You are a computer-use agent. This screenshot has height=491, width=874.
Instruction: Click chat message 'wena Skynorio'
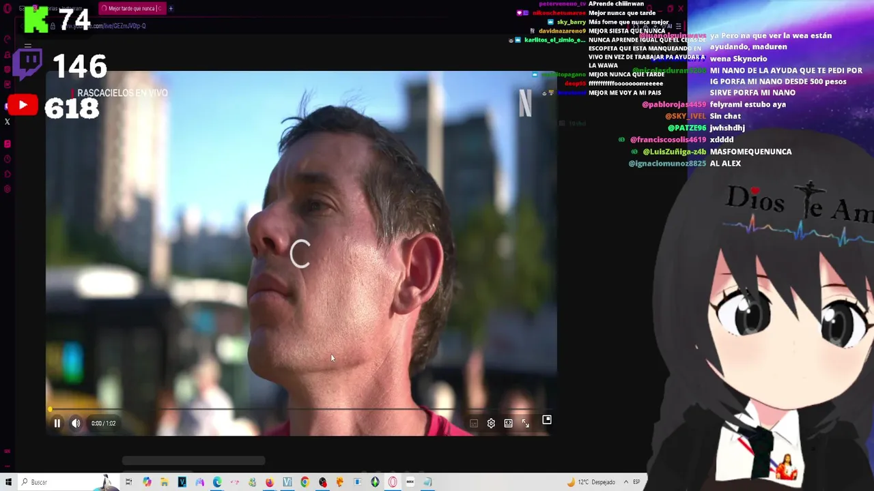(x=738, y=59)
